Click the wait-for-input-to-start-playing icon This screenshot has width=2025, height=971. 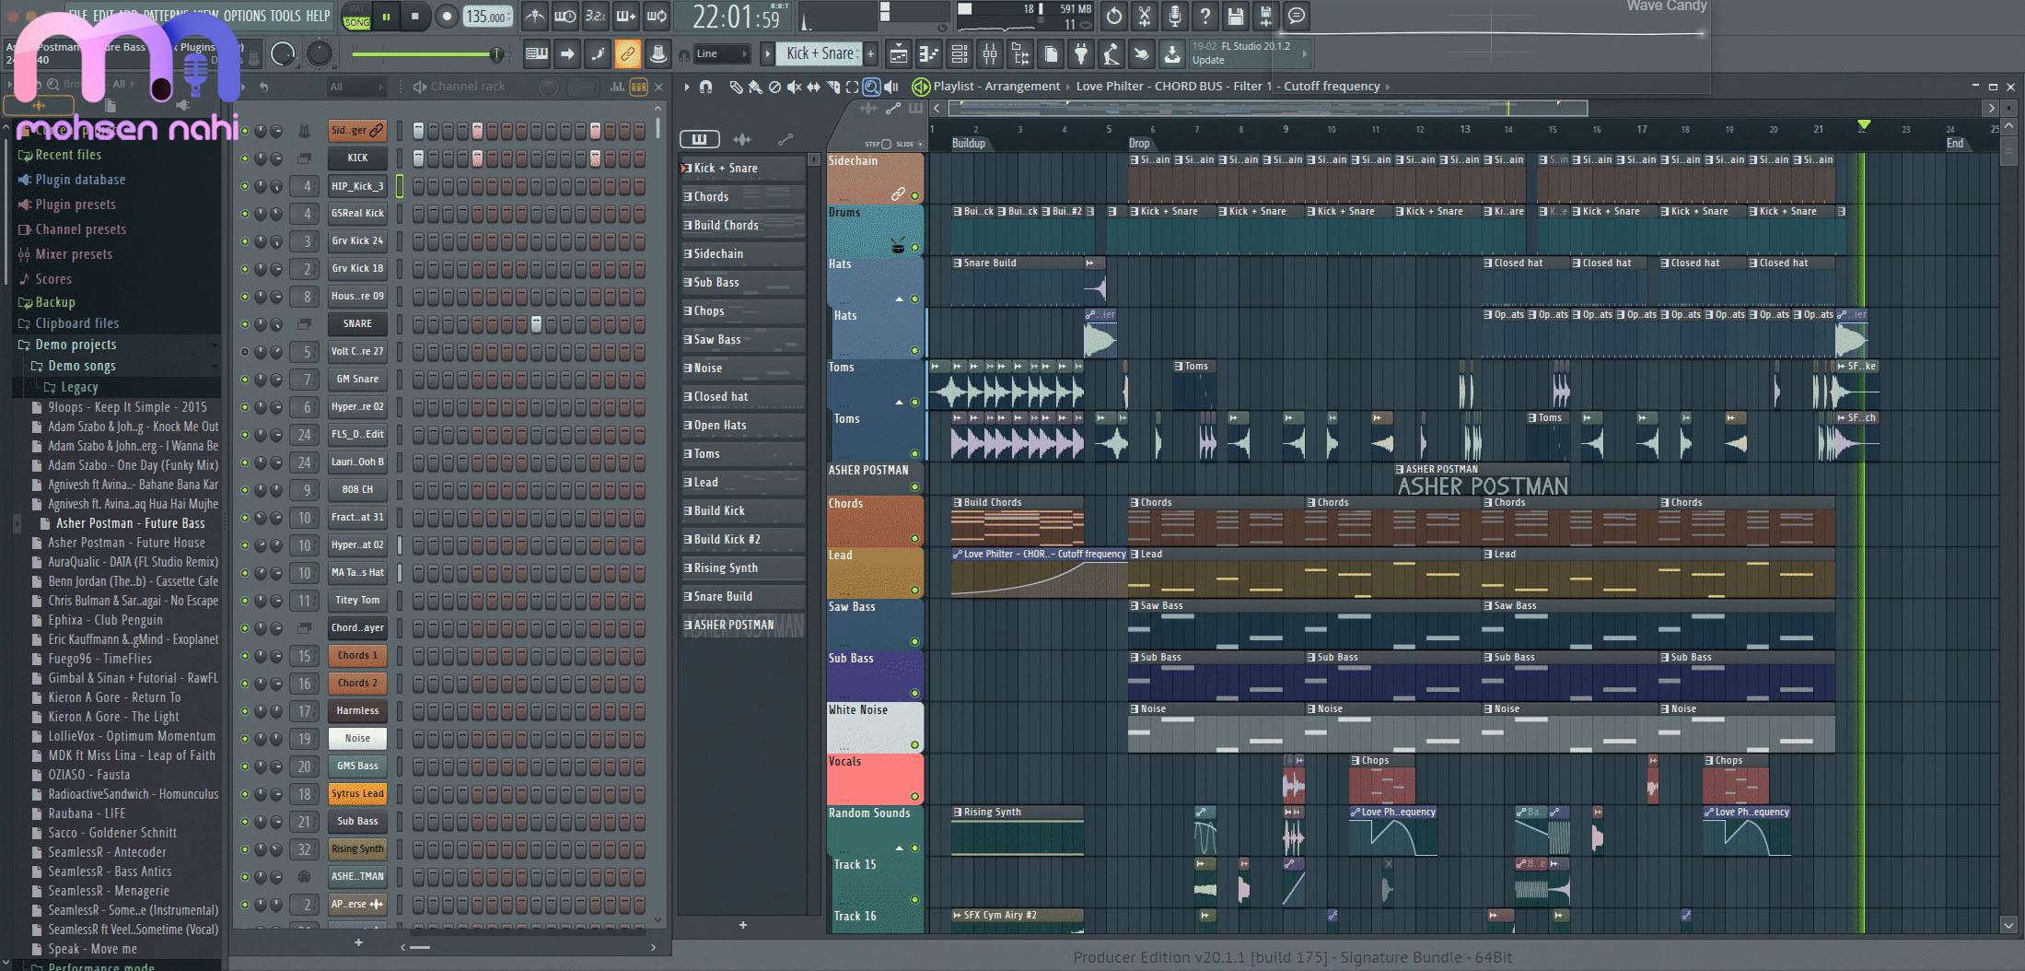(x=564, y=16)
